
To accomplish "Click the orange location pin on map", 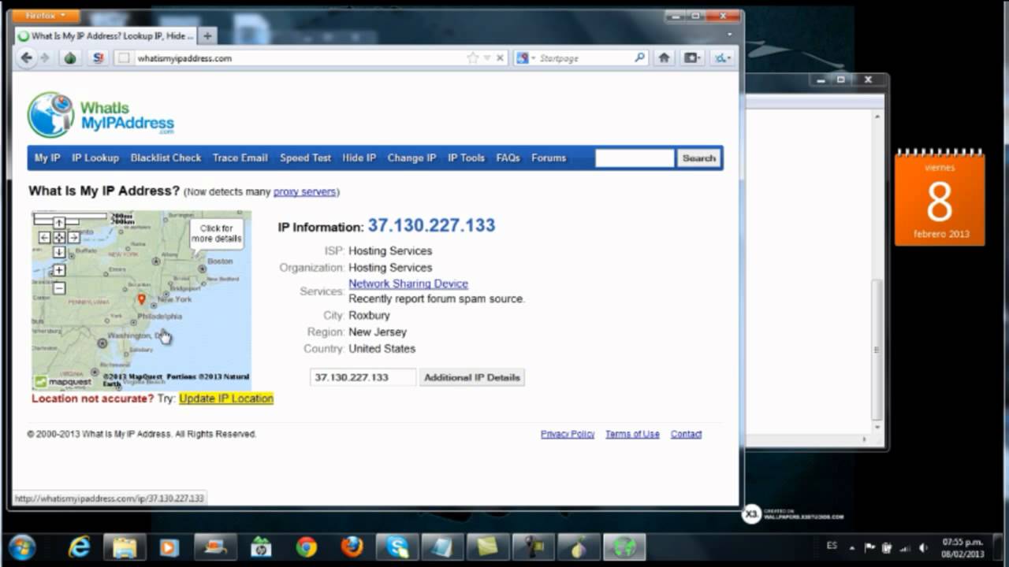I will [x=142, y=299].
